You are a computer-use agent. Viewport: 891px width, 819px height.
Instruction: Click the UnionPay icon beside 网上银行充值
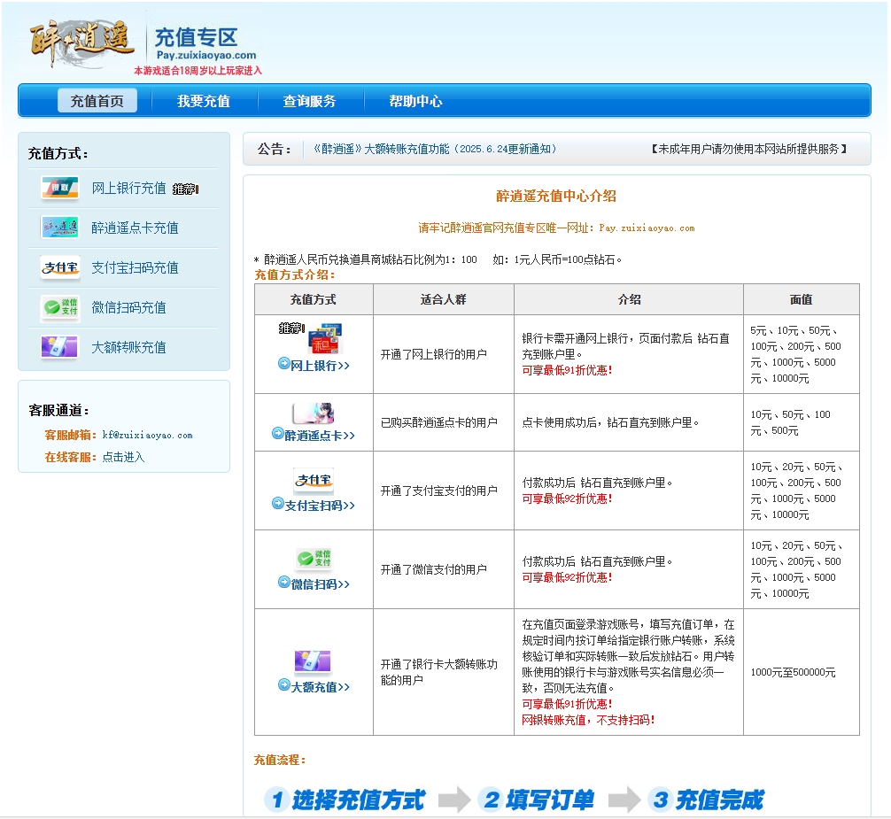[59, 188]
